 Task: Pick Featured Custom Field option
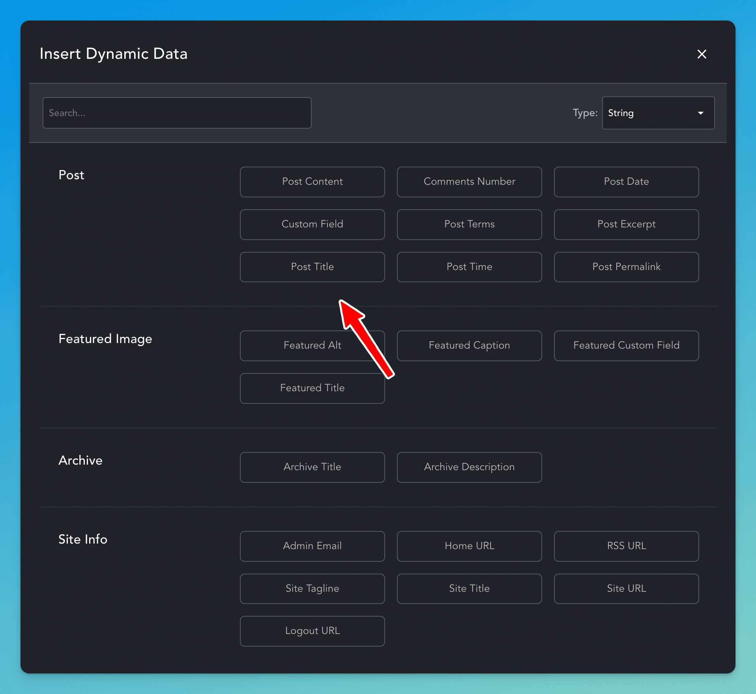(x=626, y=345)
